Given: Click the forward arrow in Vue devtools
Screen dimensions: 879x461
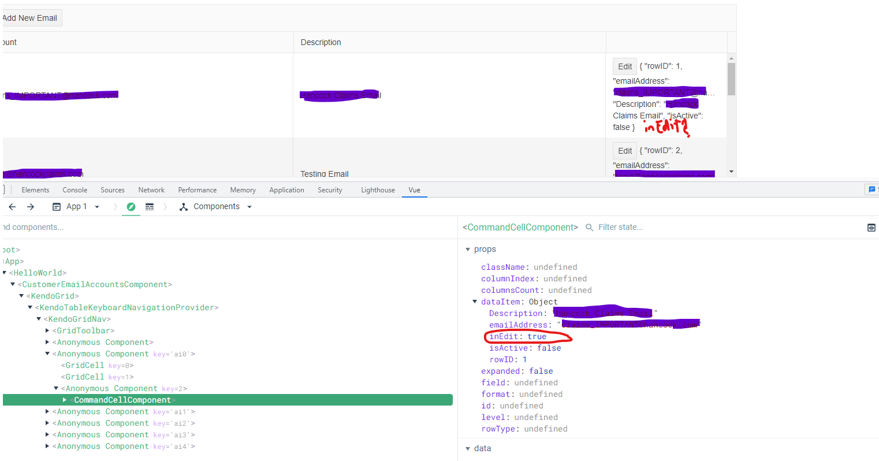Looking at the screenshot, I should coord(31,207).
